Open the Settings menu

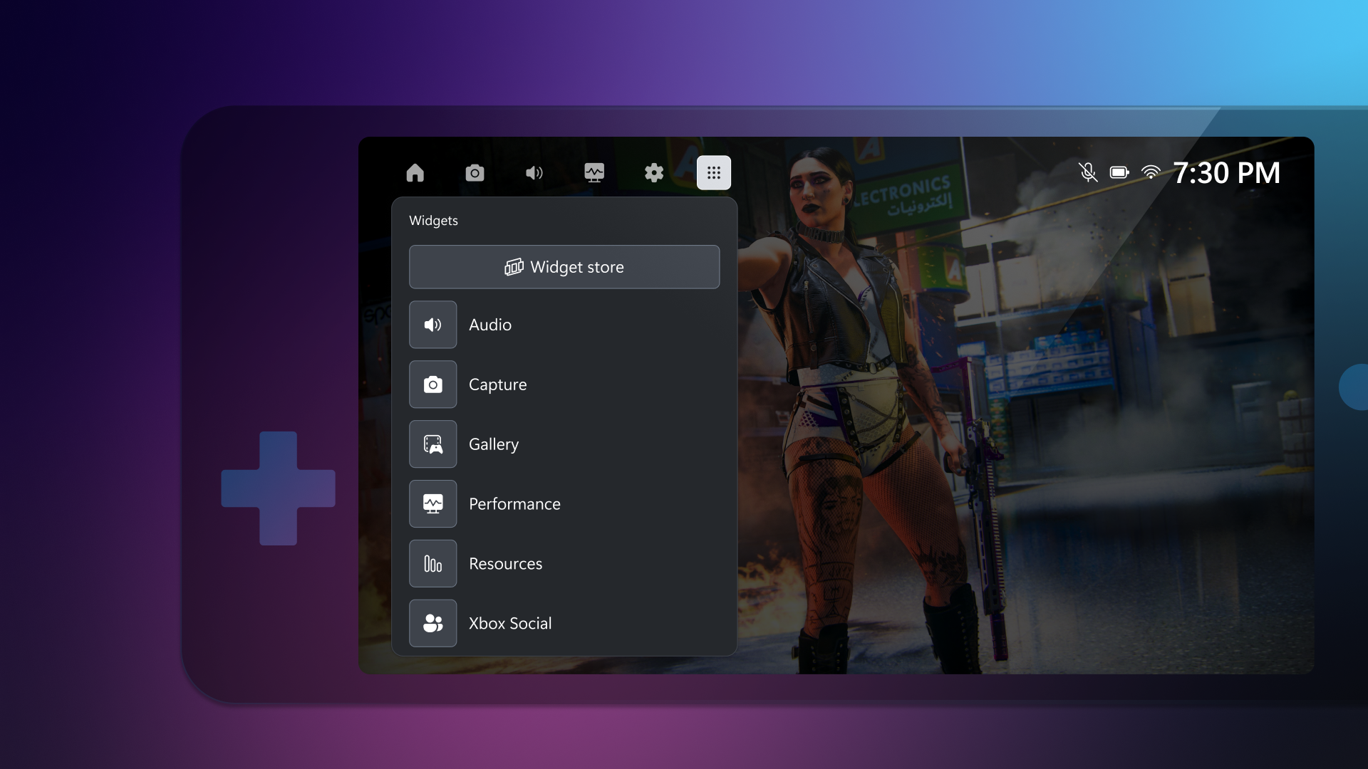(x=654, y=172)
